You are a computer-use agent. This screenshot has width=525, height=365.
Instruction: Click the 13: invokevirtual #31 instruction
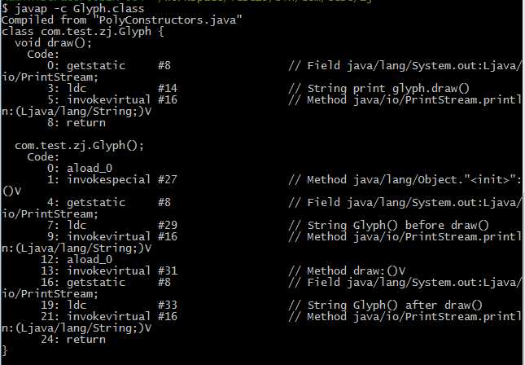(109, 270)
